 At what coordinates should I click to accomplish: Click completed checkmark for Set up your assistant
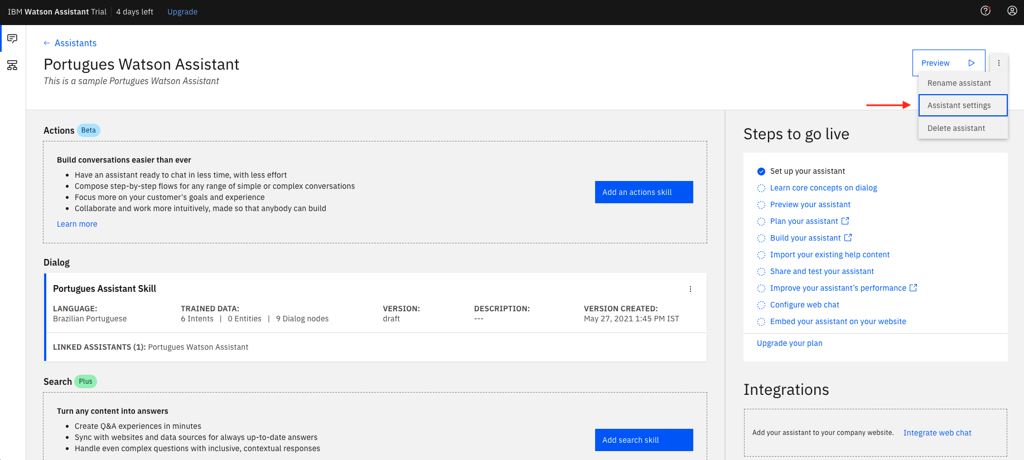761,172
